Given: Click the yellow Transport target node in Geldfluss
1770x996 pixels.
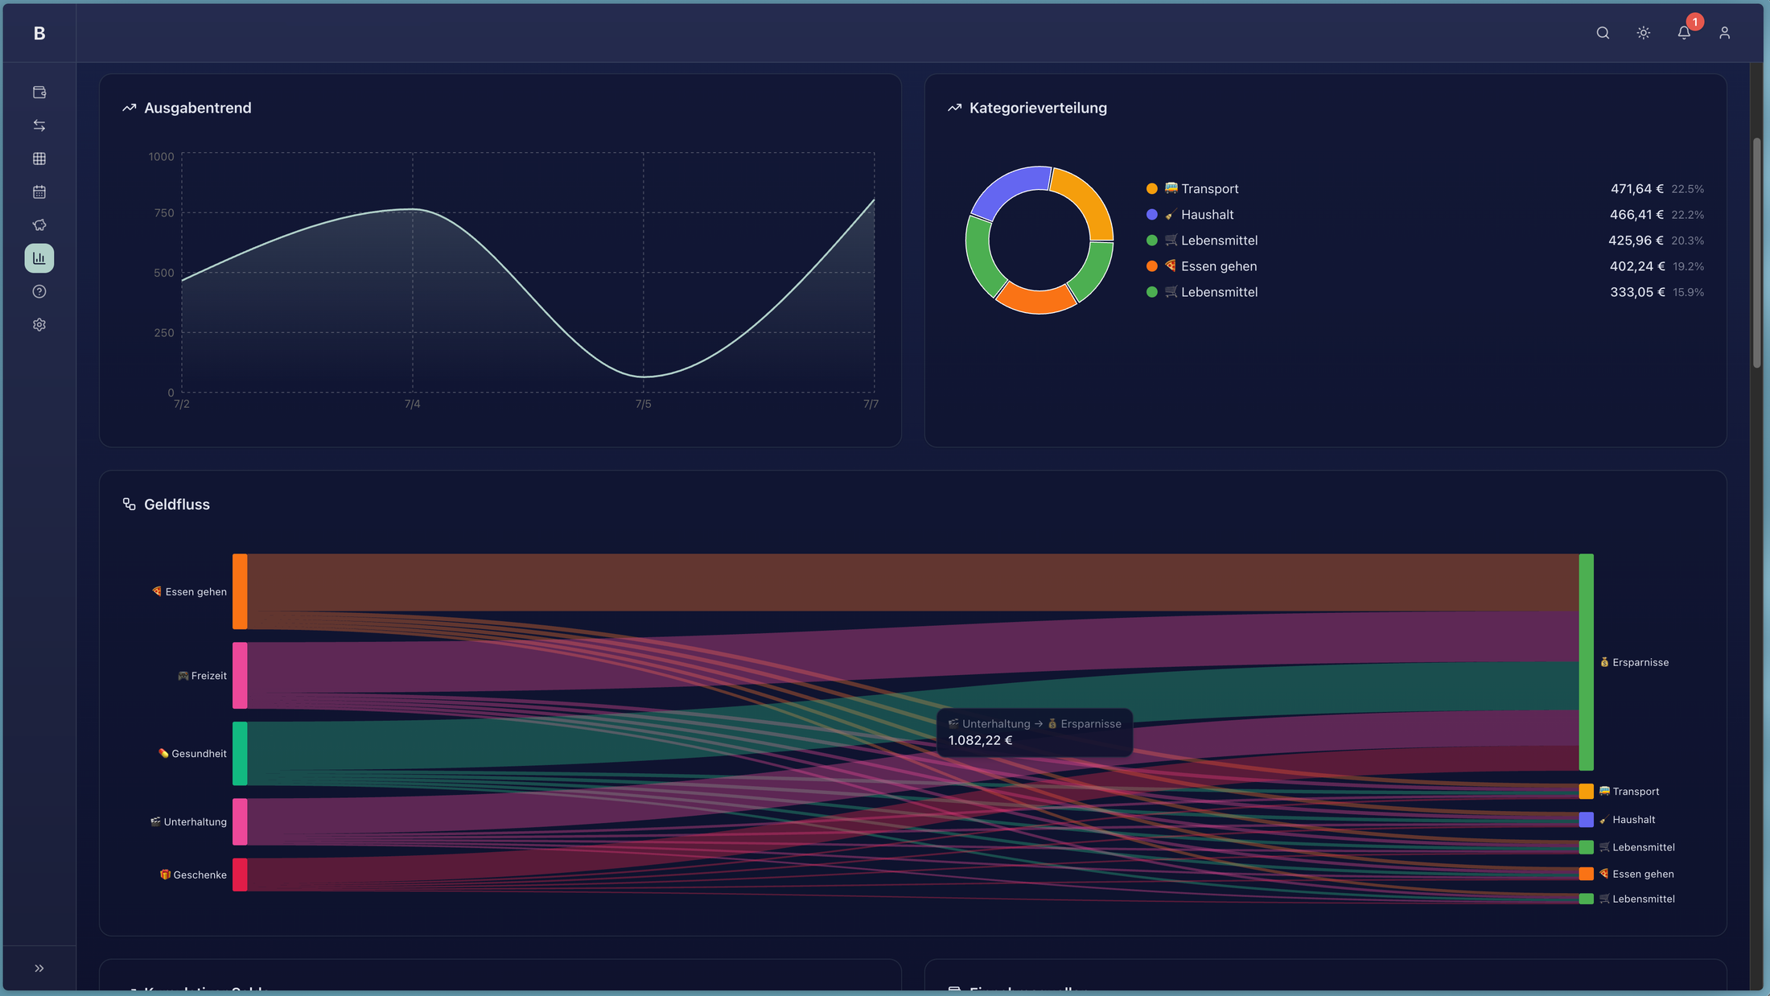Looking at the screenshot, I should click(x=1586, y=792).
